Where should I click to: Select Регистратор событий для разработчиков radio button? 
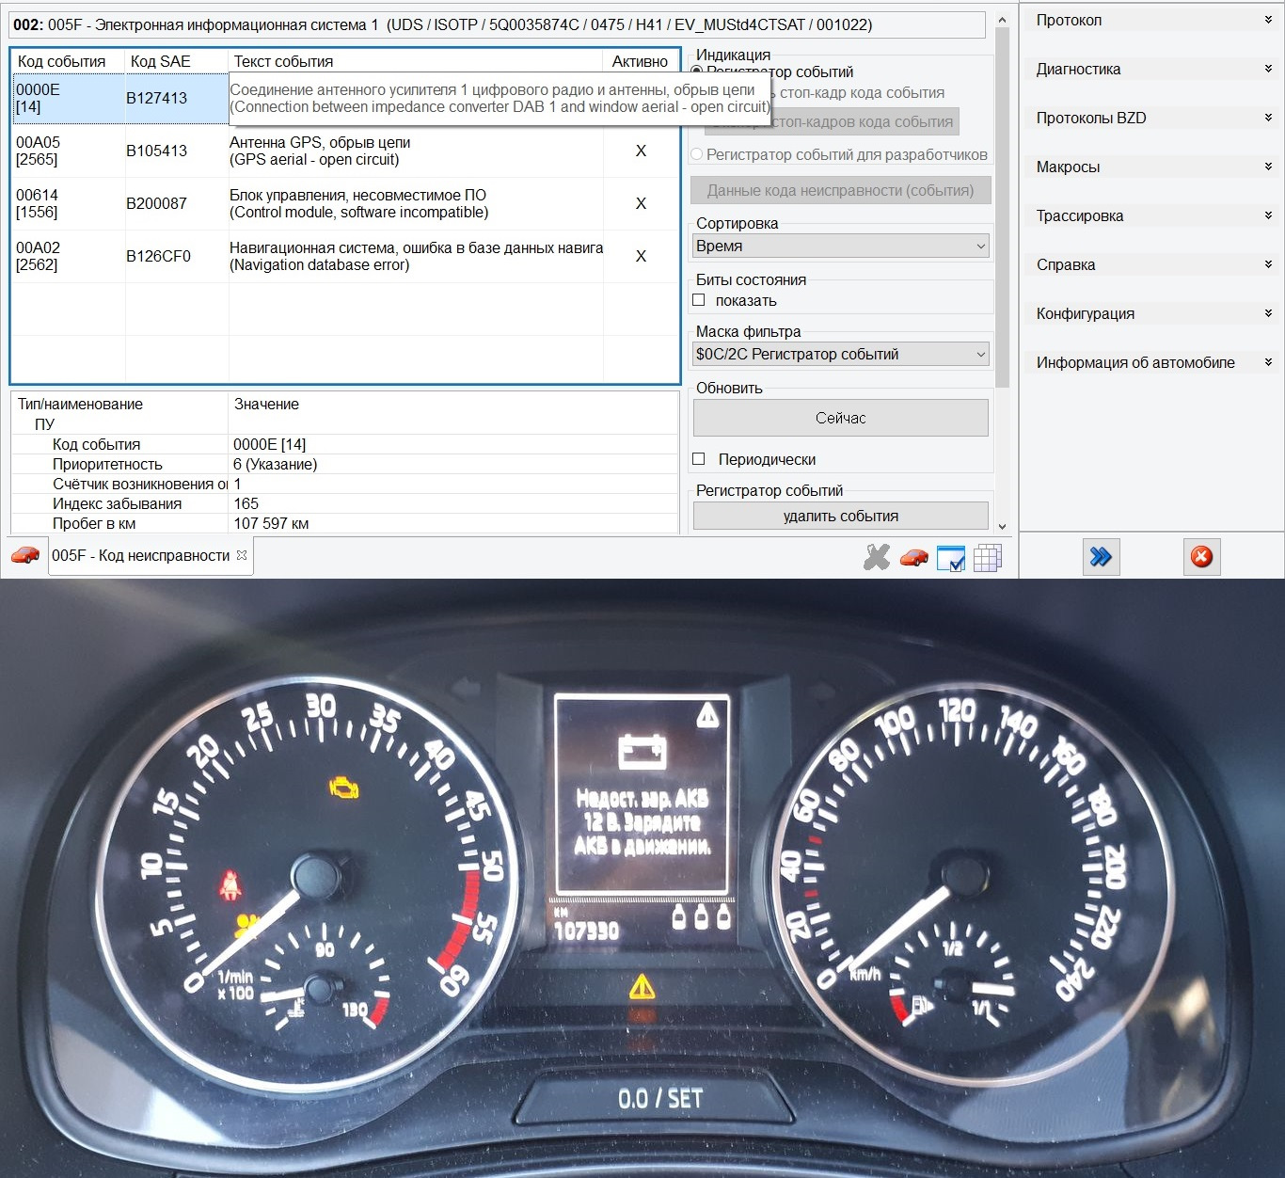click(697, 154)
